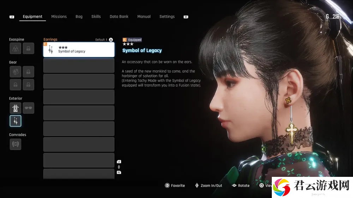The height and width of the screenshot is (198, 353).
Task: Click the gold currency counter
Action: [333, 17]
